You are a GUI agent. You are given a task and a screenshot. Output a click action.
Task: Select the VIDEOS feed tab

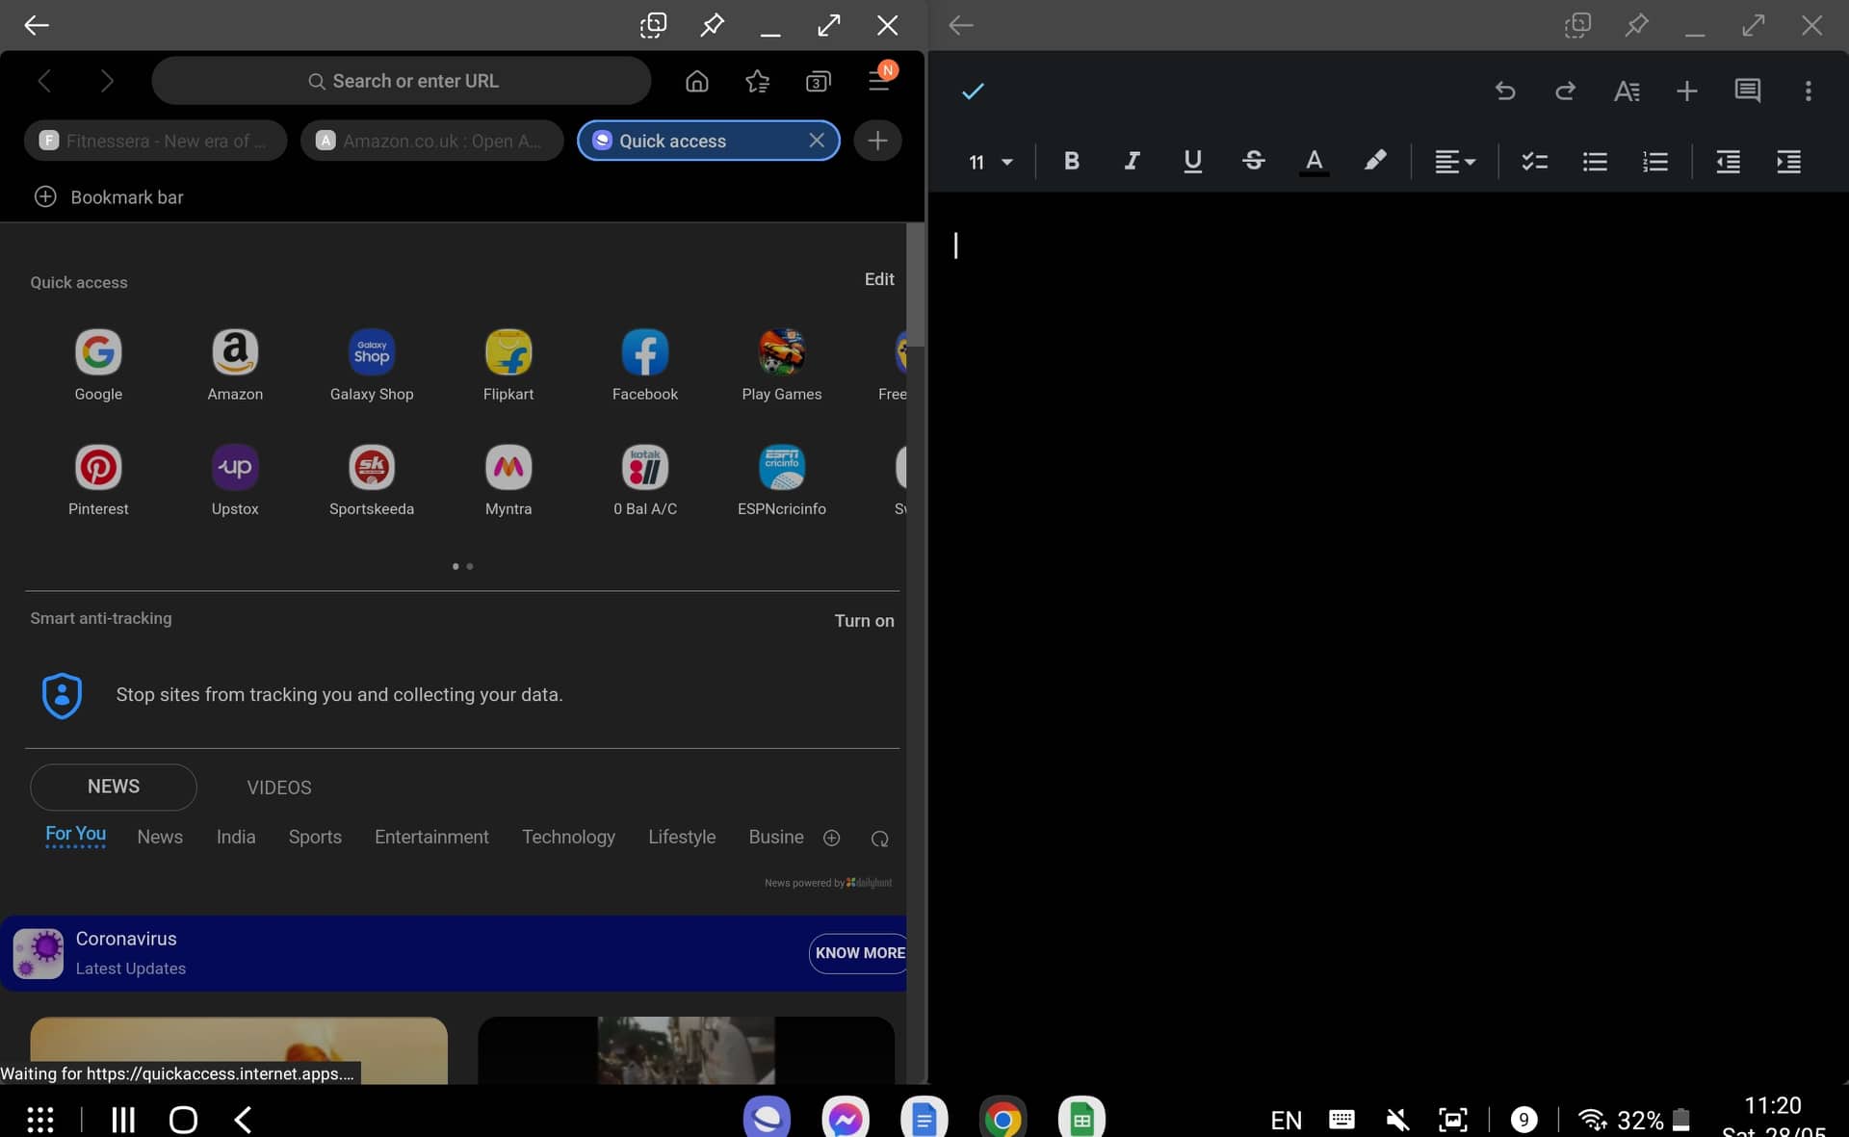[x=279, y=788]
